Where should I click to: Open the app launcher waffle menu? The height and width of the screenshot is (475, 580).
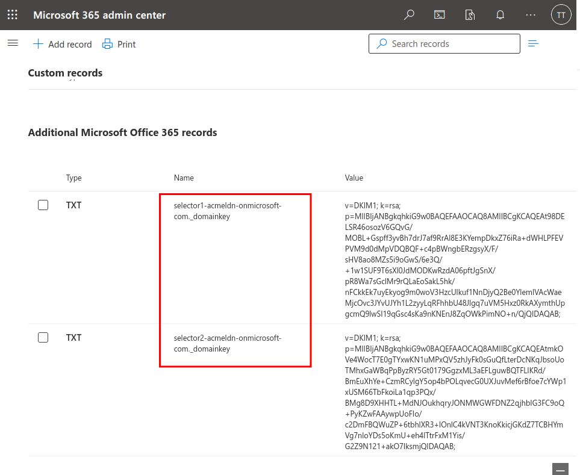(12, 15)
